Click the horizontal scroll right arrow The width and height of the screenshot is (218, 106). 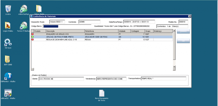pyautogui.click(x=174, y=69)
